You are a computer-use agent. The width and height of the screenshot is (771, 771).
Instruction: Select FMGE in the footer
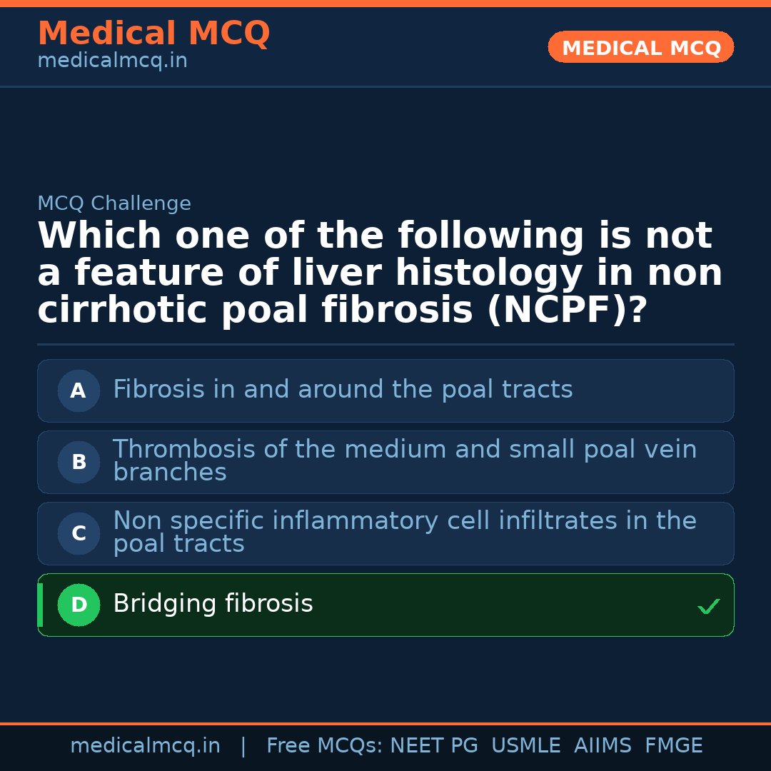click(x=673, y=746)
